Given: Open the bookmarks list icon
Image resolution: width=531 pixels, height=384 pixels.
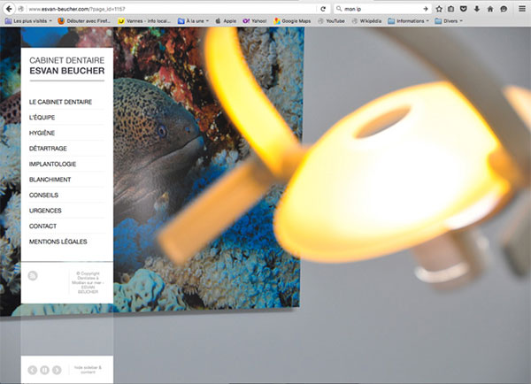Looking at the screenshot, I should click(450, 9).
